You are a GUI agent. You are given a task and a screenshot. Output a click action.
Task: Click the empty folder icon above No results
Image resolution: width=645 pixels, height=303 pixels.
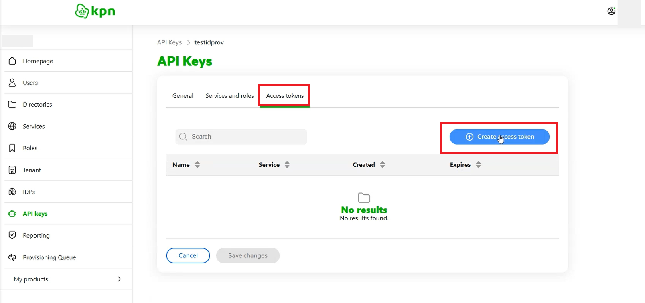tap(364, 198)
